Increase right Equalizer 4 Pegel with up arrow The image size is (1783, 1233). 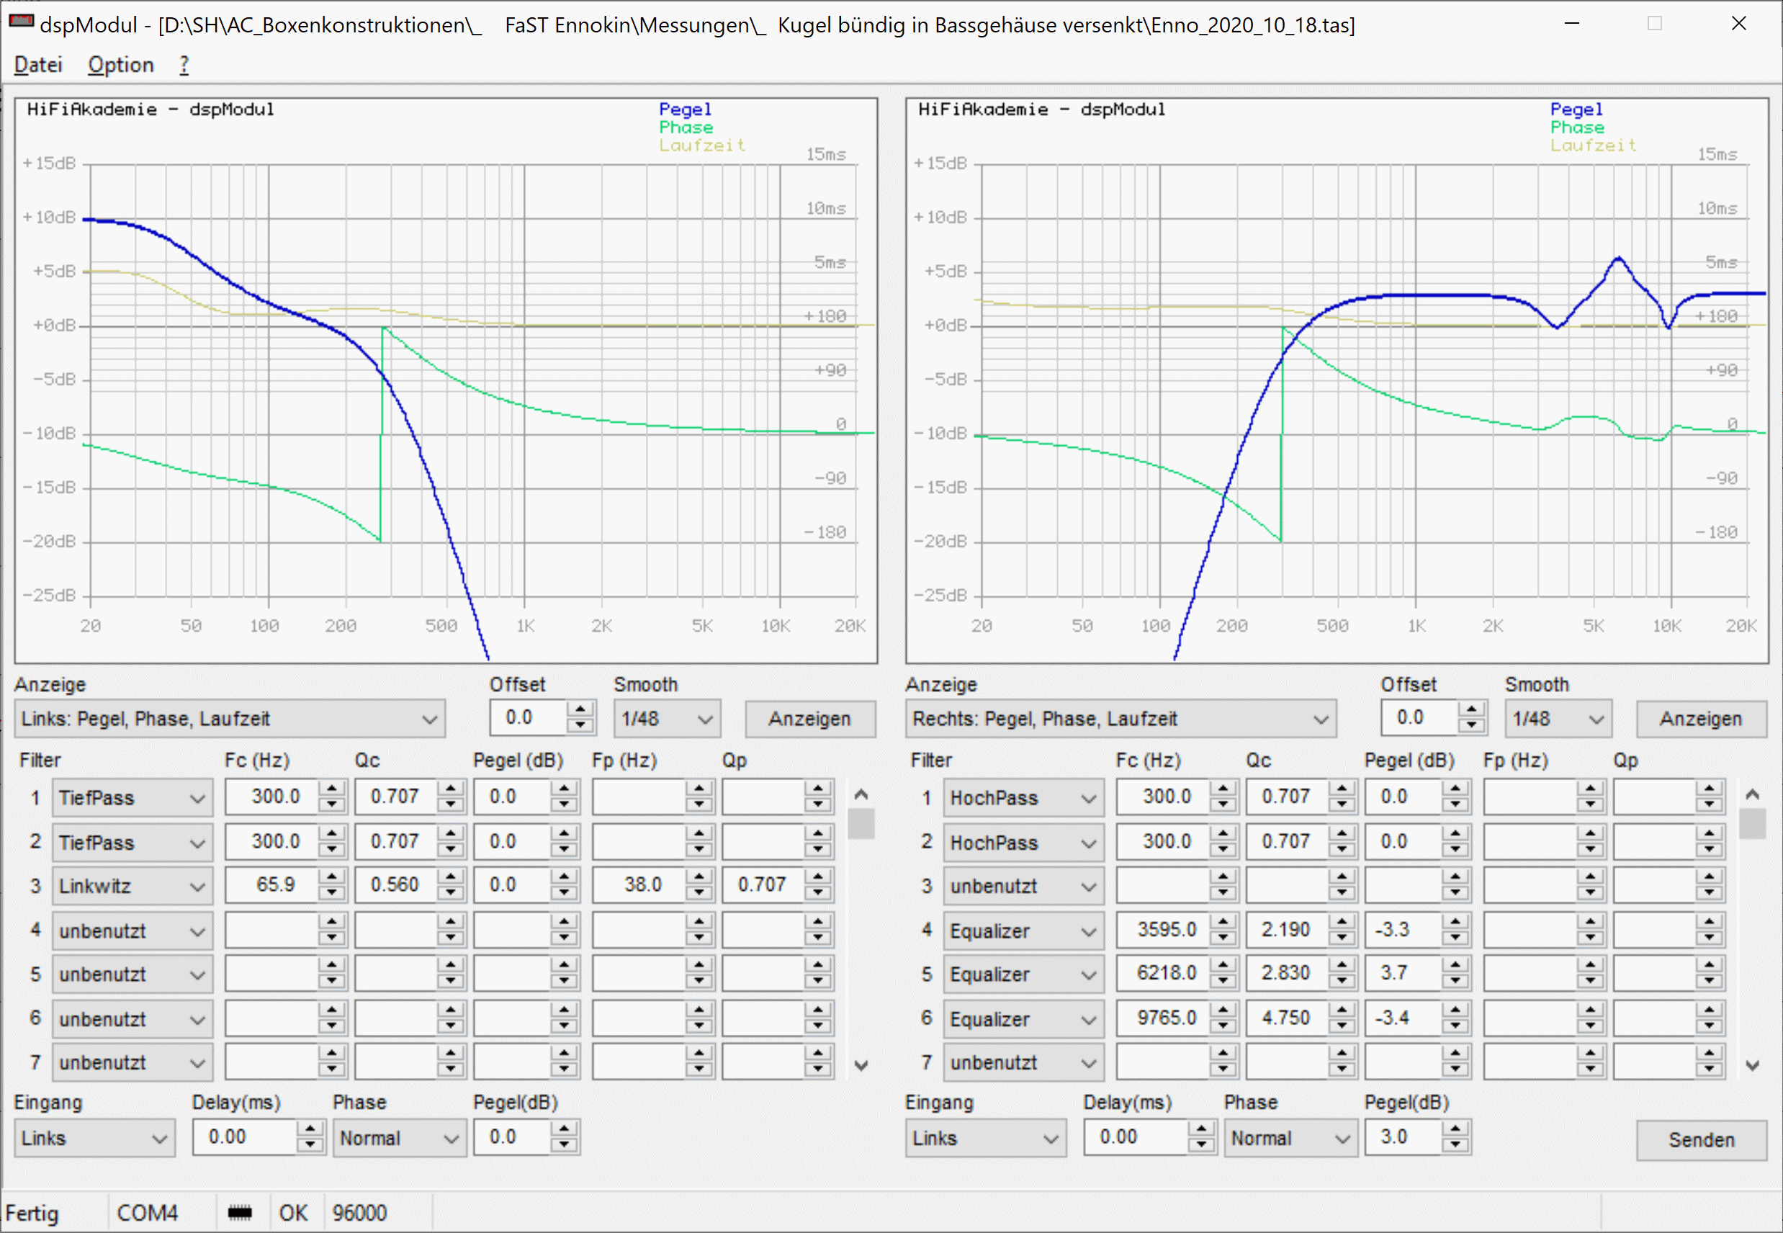click(x=1455, y=922)
